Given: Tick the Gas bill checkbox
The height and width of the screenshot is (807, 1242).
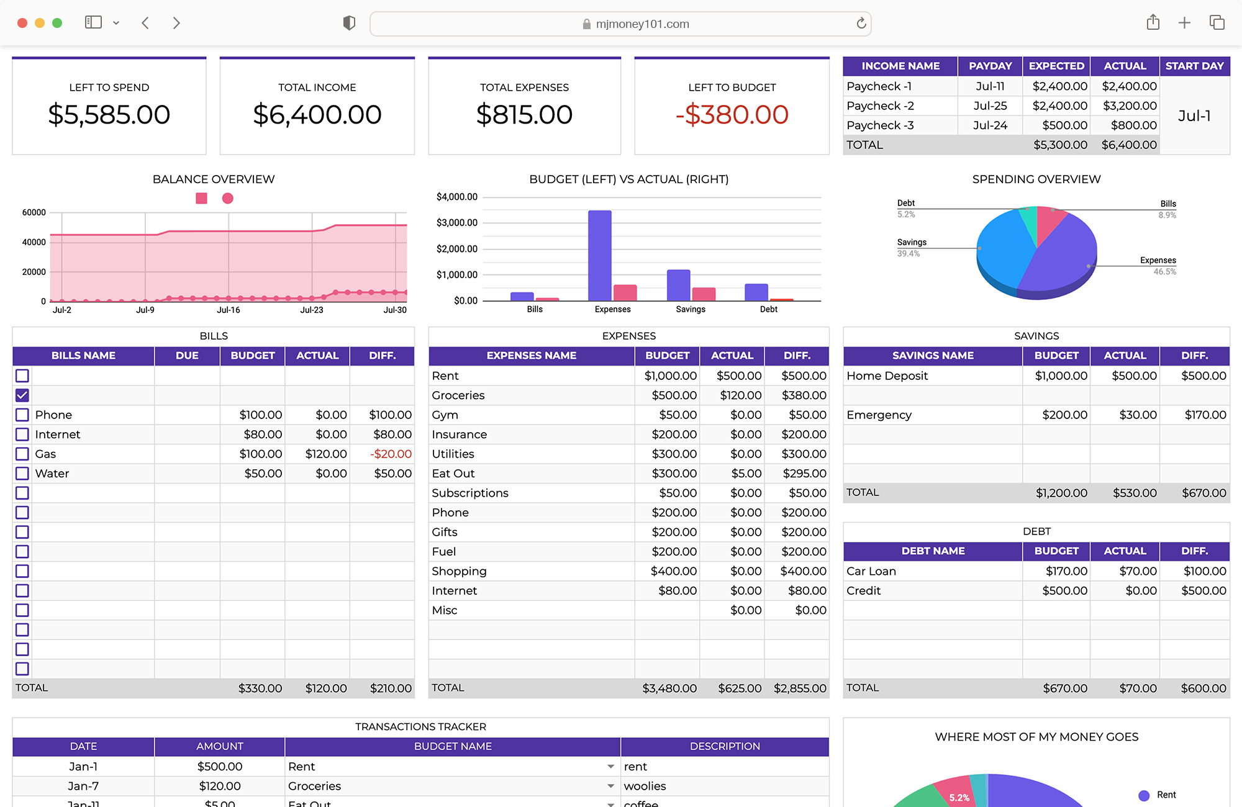Looking at the screenshot, I should [x=22, y=454].
